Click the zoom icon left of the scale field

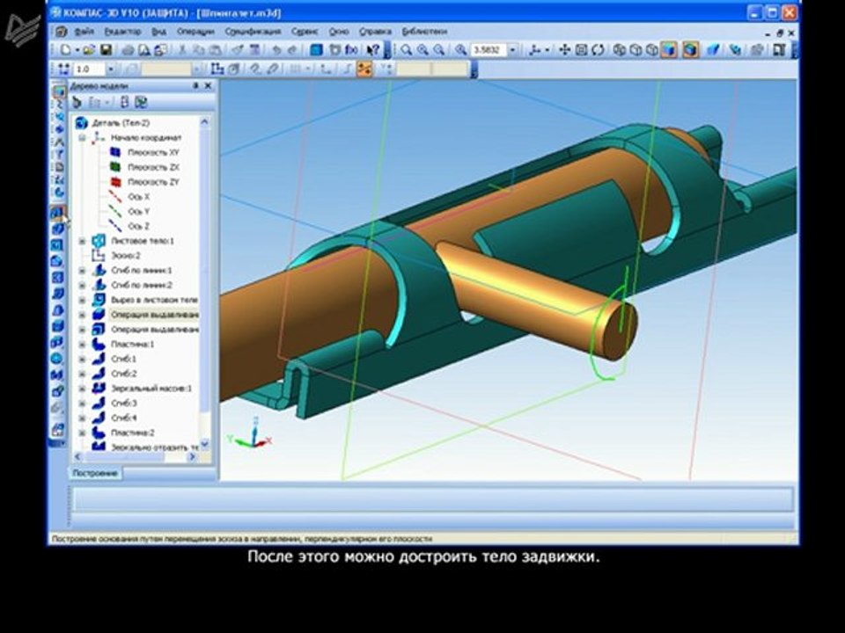(460, 50)
